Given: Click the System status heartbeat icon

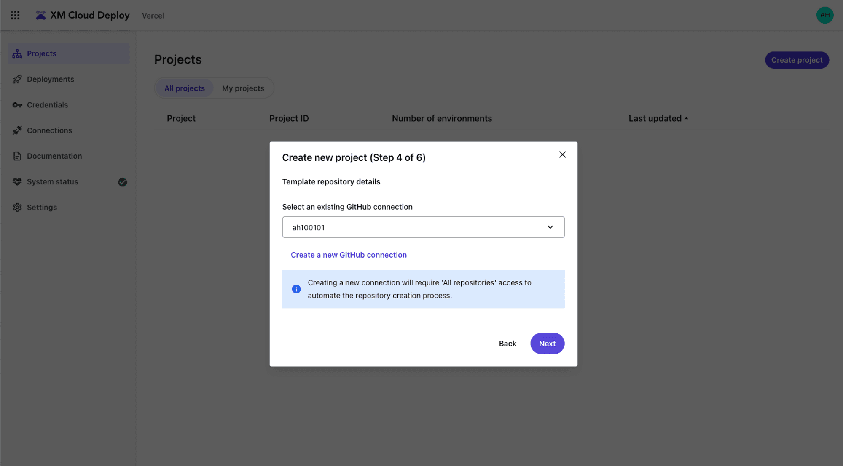Looking at the screenshot, I should (17, 182).
